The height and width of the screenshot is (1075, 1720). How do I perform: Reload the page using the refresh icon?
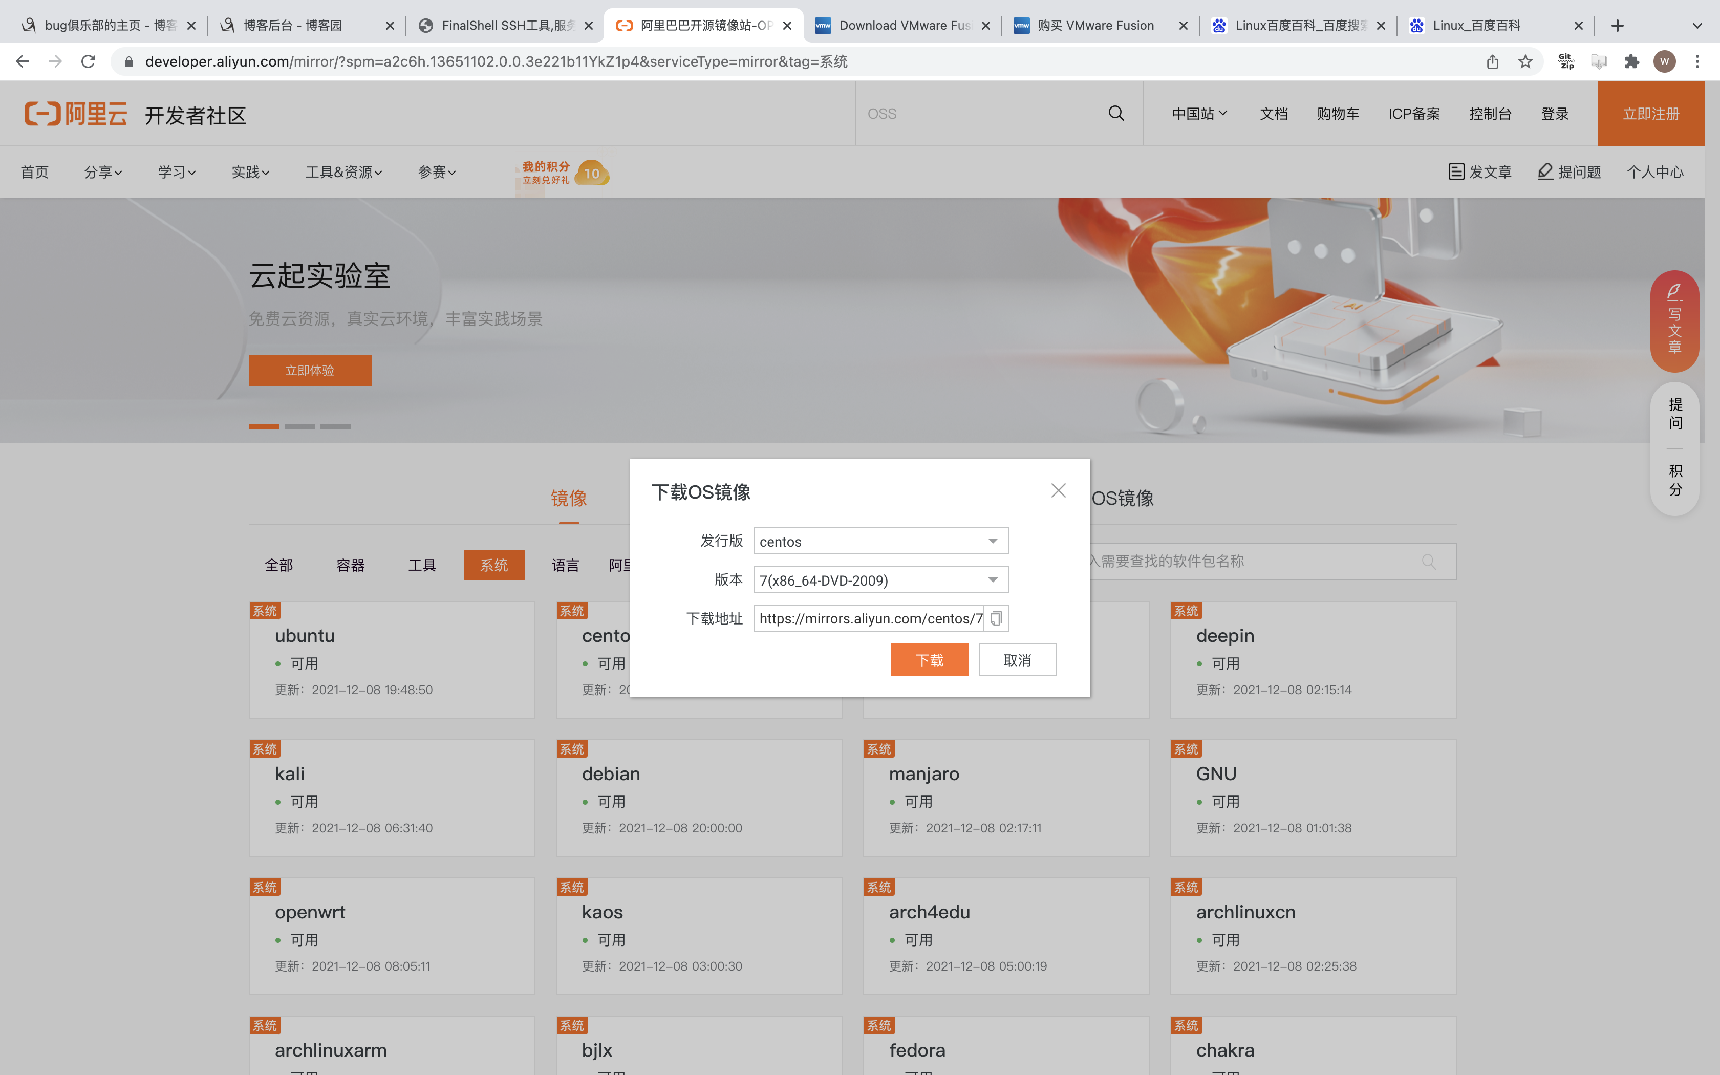click(88, 62)
